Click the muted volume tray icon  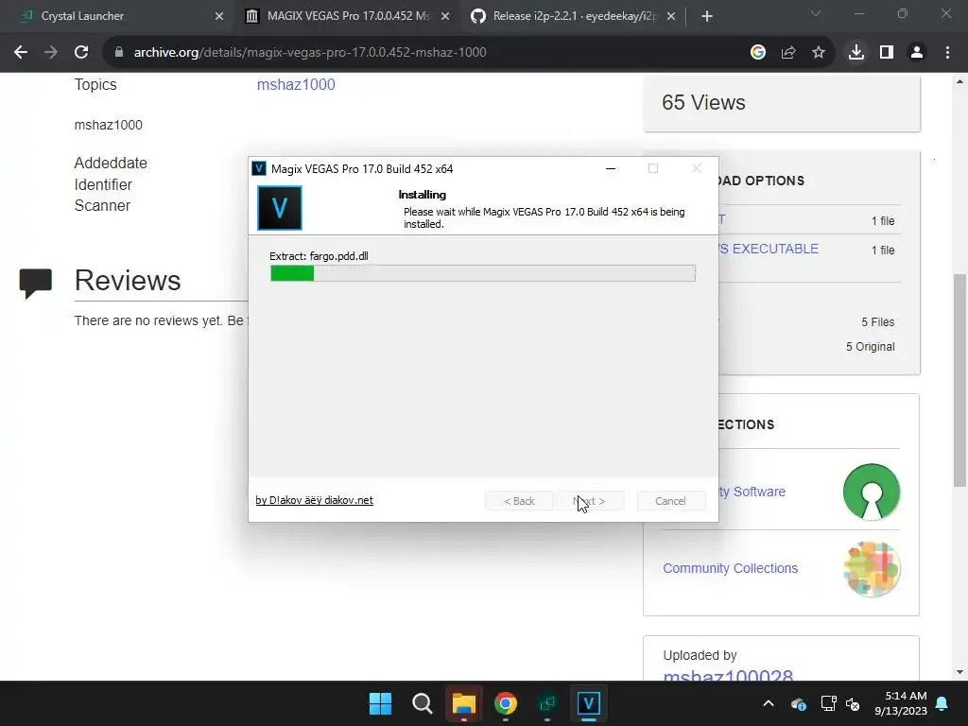[854, 703]
